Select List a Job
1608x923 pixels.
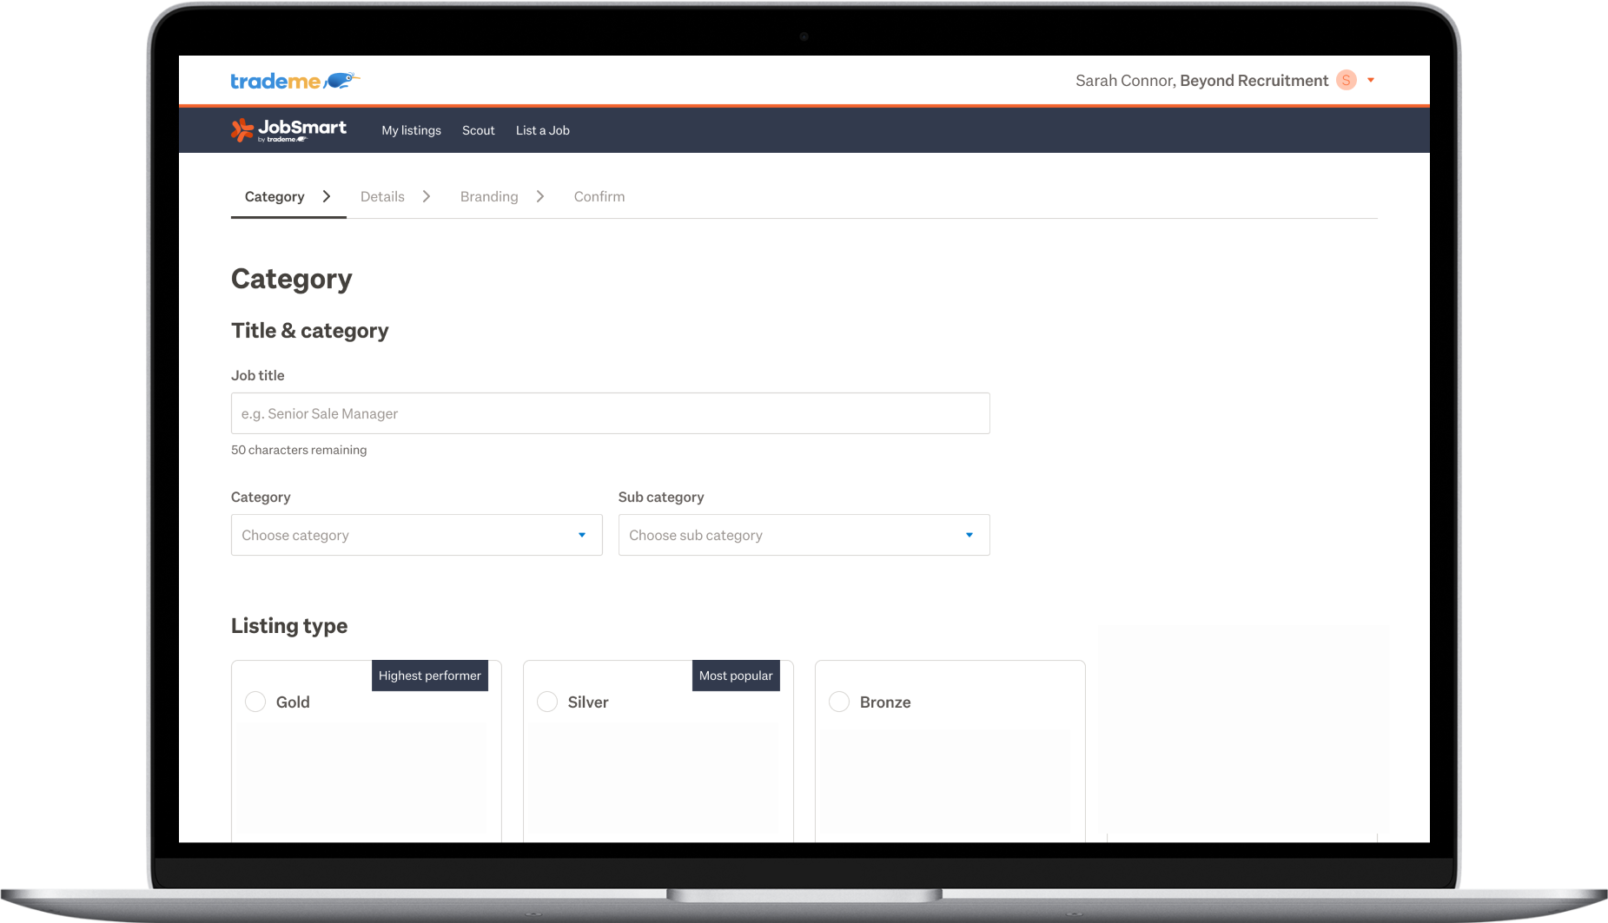pos(542,130)
